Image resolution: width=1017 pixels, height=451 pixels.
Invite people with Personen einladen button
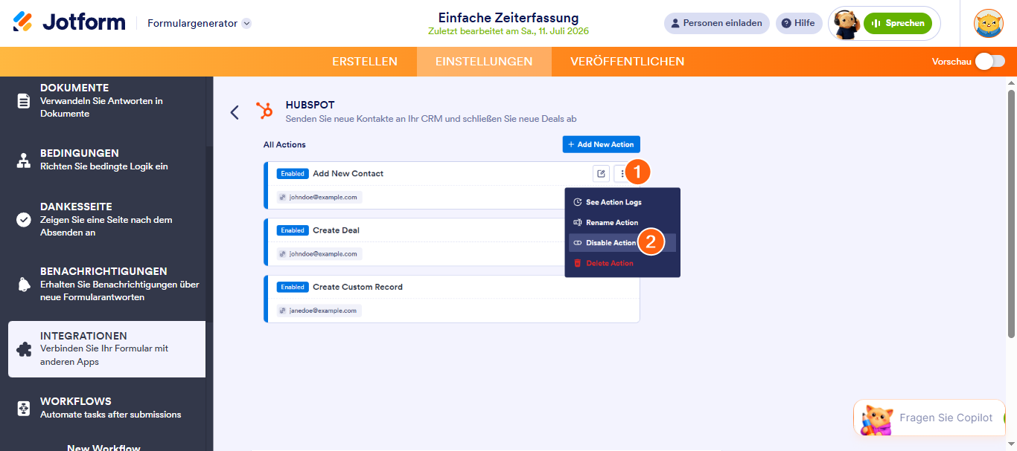click(716, 23)
